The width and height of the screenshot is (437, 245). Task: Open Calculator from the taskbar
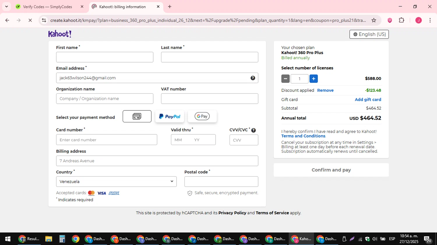[x=62, y=239]
